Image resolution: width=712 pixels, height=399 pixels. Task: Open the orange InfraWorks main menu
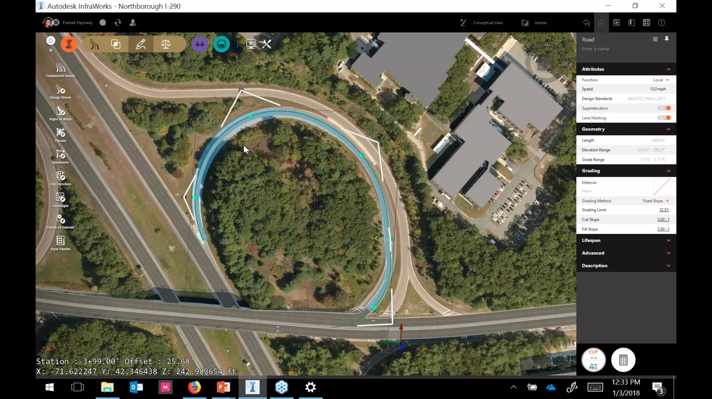tap(69, 44)
